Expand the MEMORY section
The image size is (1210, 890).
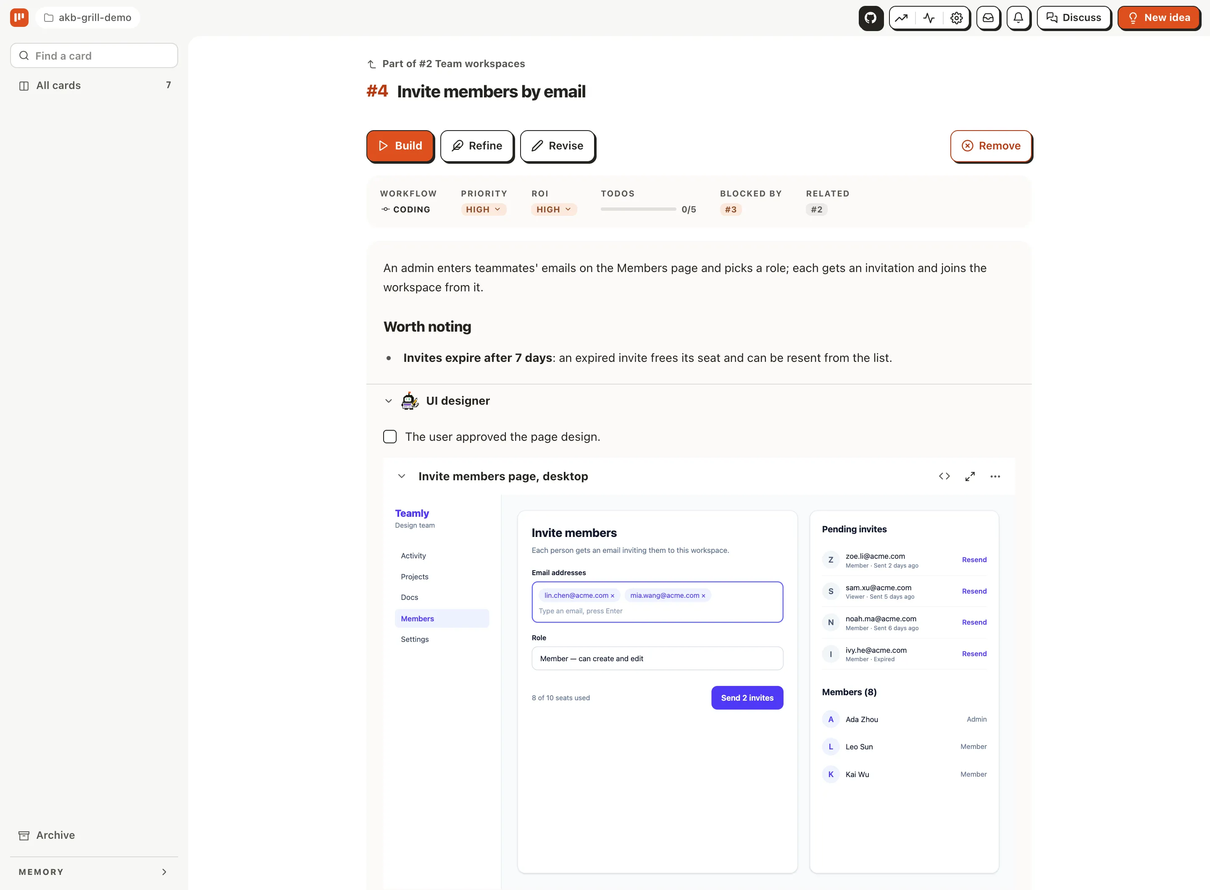click(94, 872)
